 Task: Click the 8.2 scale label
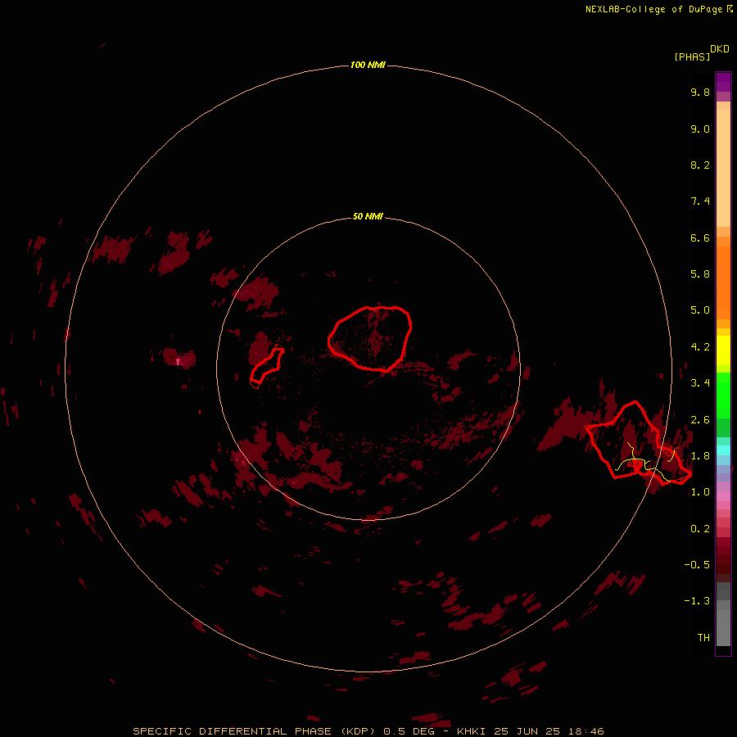coord(700,165)
